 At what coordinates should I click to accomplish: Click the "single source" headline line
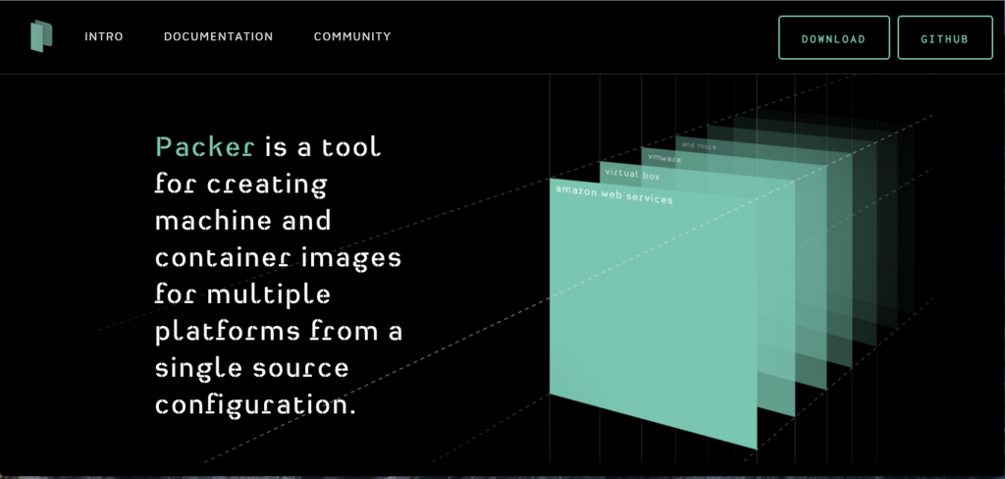[252, 369]
